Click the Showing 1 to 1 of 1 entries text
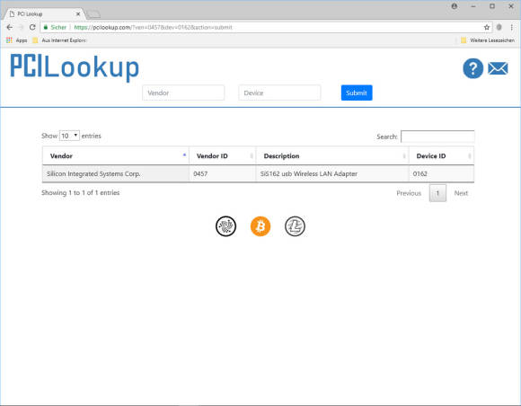Screen dimensions: 521x406 pyautogui.click(x=81, y=193)
